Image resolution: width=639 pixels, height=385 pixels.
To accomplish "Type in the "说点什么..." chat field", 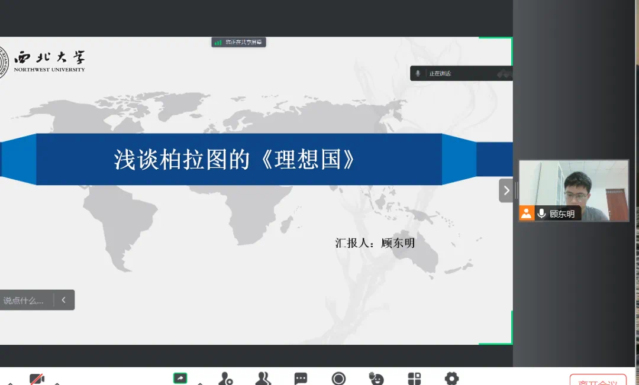I will pos(25,300).
